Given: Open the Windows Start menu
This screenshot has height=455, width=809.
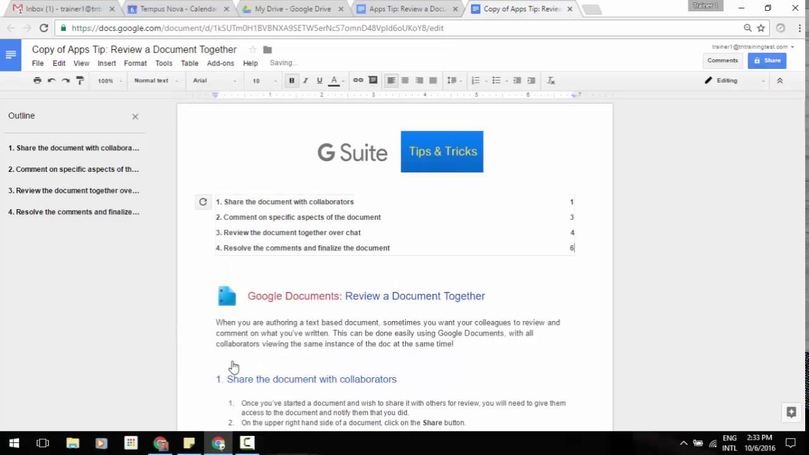Looking at the screenshot, I should pos(14,443).
